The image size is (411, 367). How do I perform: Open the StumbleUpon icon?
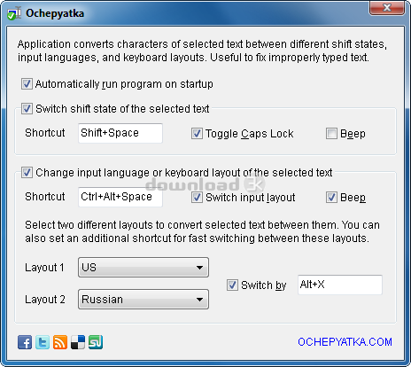[96, 342]
